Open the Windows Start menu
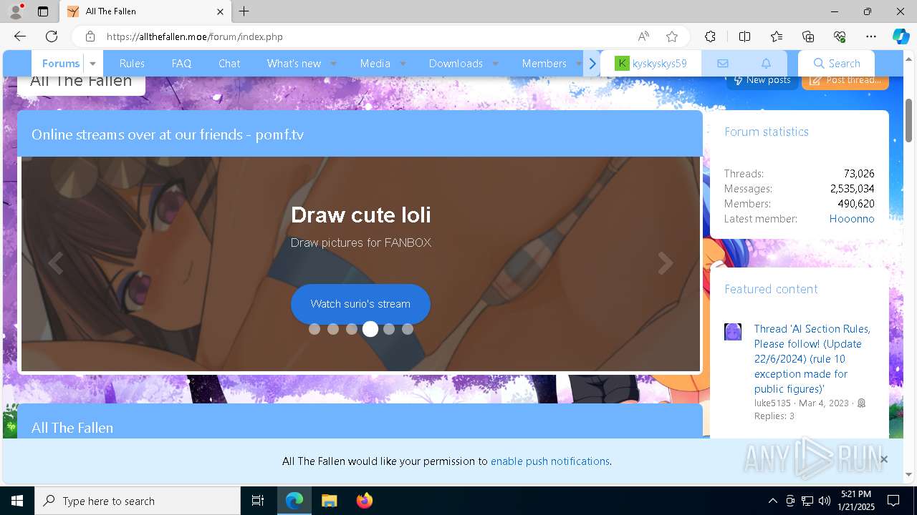Image resolution: width=917 pixels, height=515 pixels. tap(17, 501)
